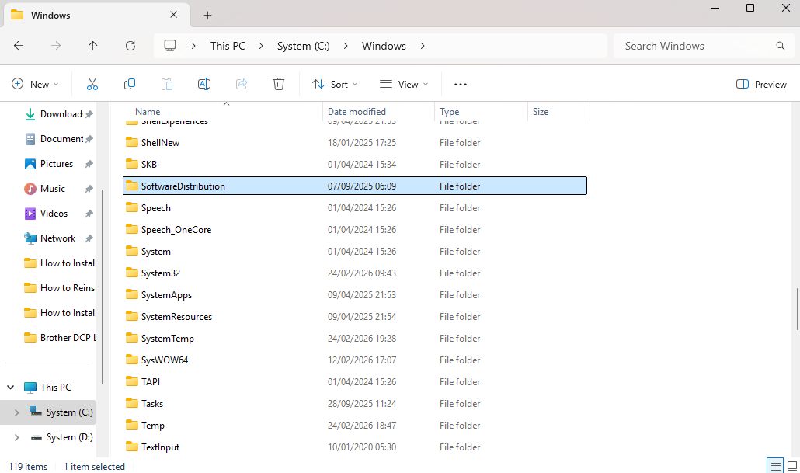Switch to large thumbnails view icon

tap(791, 466)
